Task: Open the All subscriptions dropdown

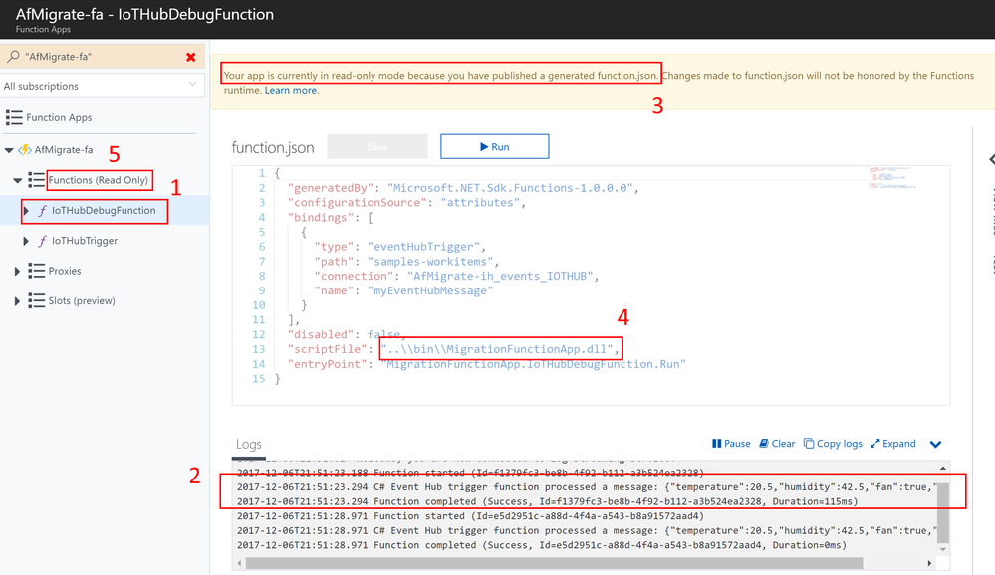Action: [x=103, y=86]
